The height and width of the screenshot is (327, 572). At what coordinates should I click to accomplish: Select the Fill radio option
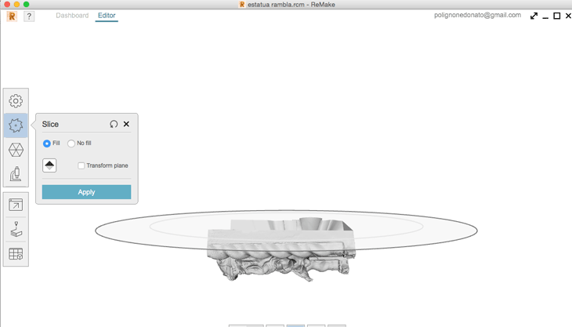pyautogui.click(x=47, y=144)
